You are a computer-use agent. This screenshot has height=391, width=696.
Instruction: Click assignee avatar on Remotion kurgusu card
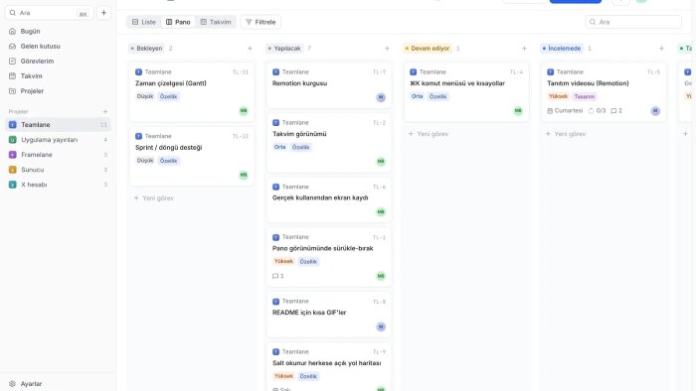381,97
